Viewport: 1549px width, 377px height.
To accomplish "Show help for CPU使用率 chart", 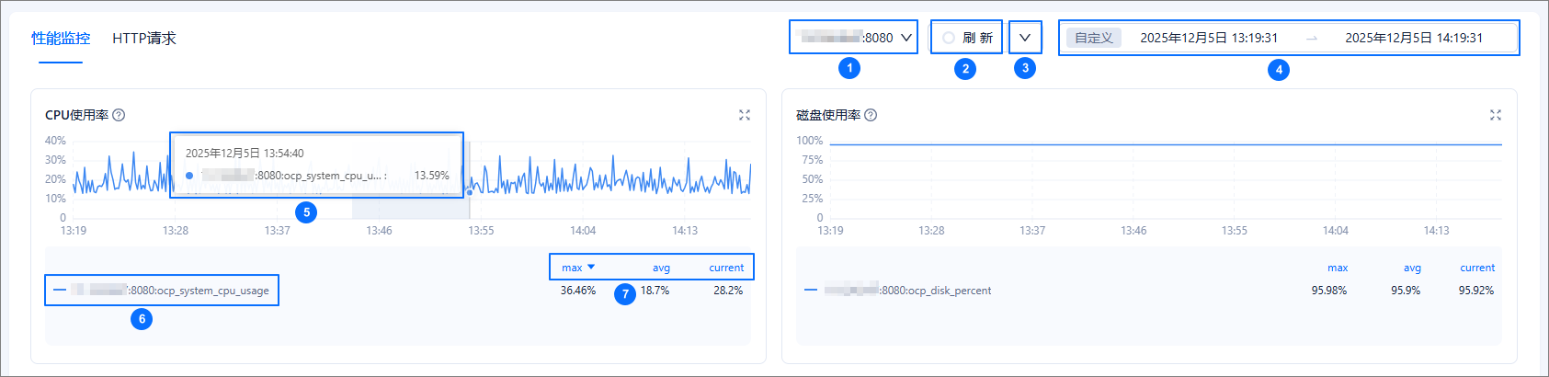I will 119,115.
